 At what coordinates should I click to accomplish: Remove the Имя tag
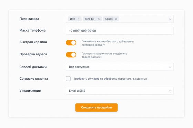tap(79, 19)
